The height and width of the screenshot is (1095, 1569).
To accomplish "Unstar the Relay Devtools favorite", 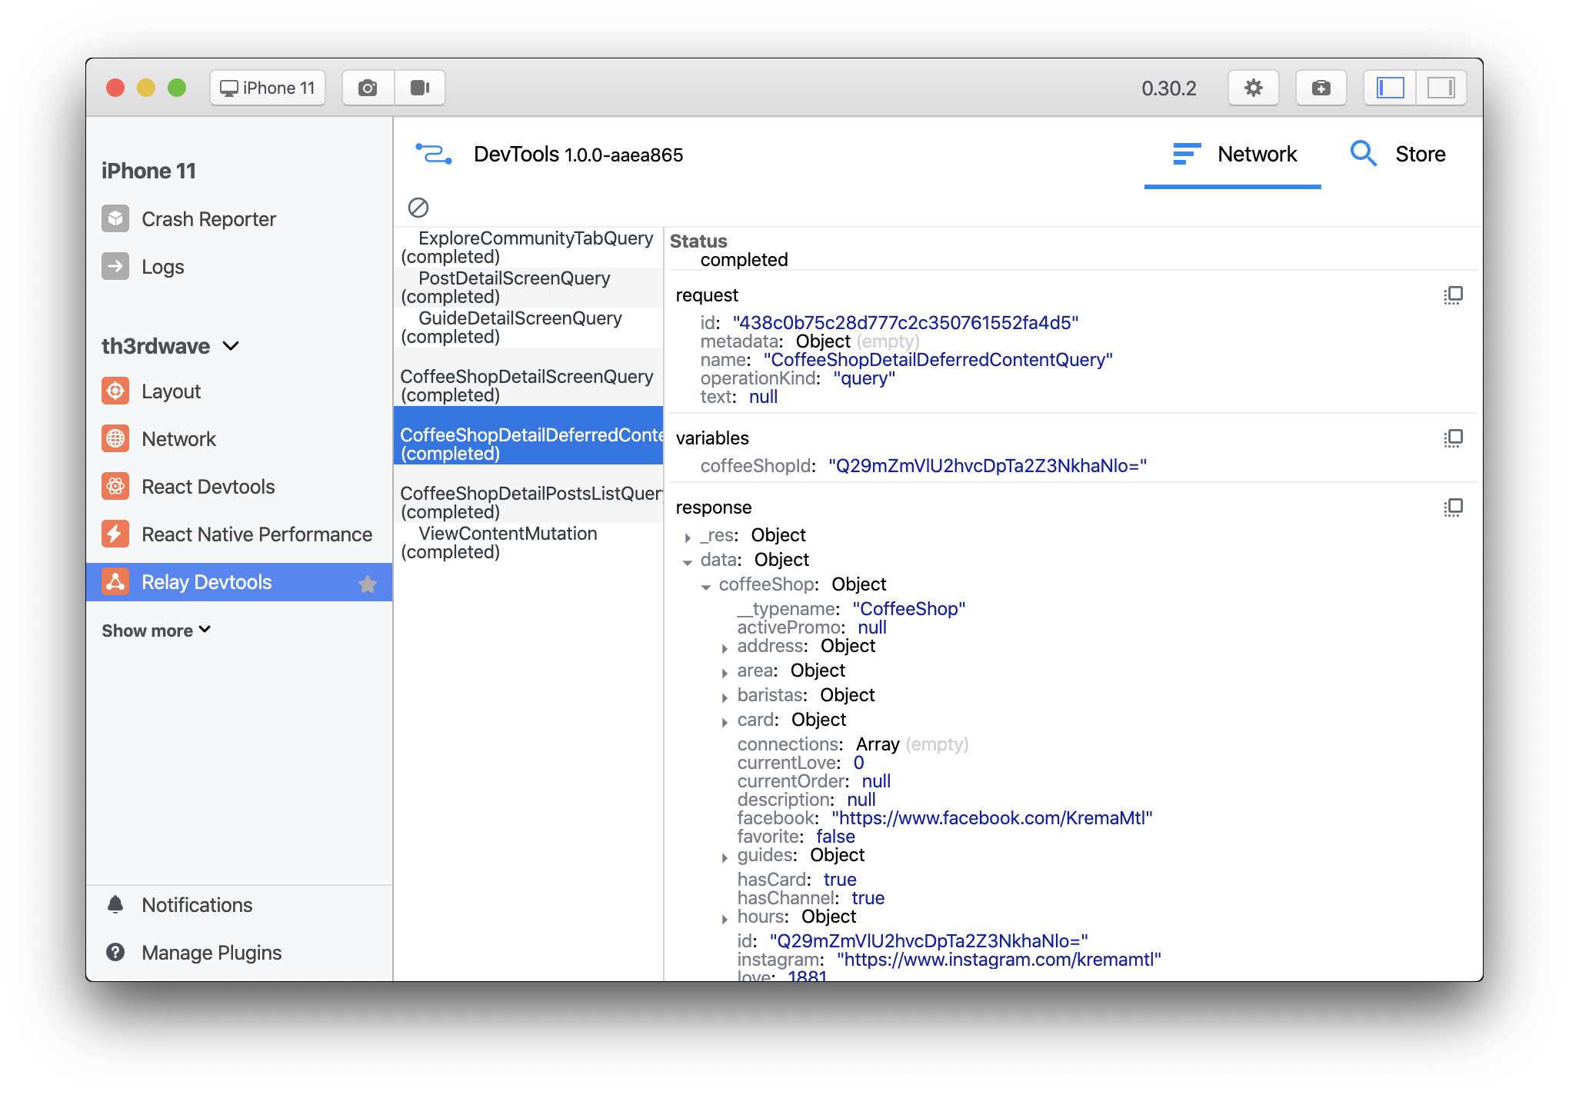I will (x=368, y=584).
